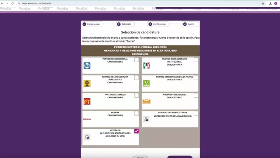Click 'Selección de candidatura' heading
This screenshot has height=158, width=280.
click(x=140, y=32)
